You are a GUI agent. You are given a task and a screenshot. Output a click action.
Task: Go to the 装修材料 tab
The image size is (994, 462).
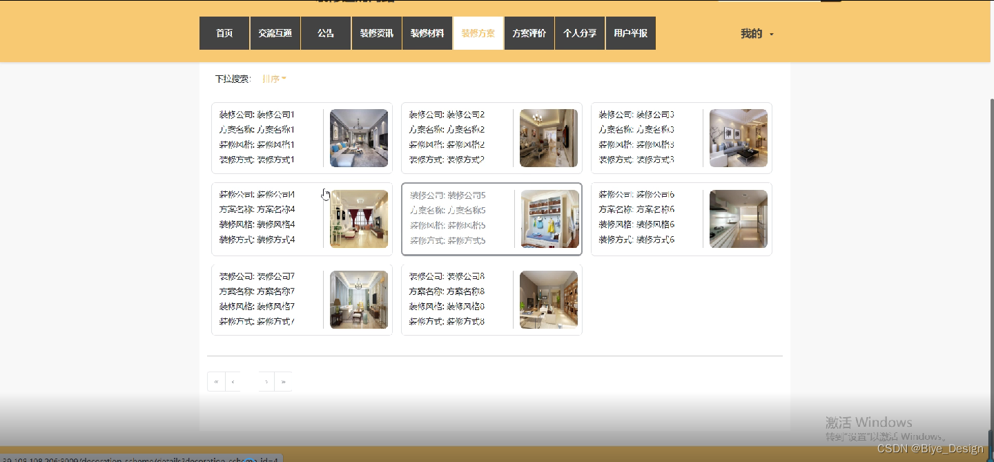pos(427,33)
